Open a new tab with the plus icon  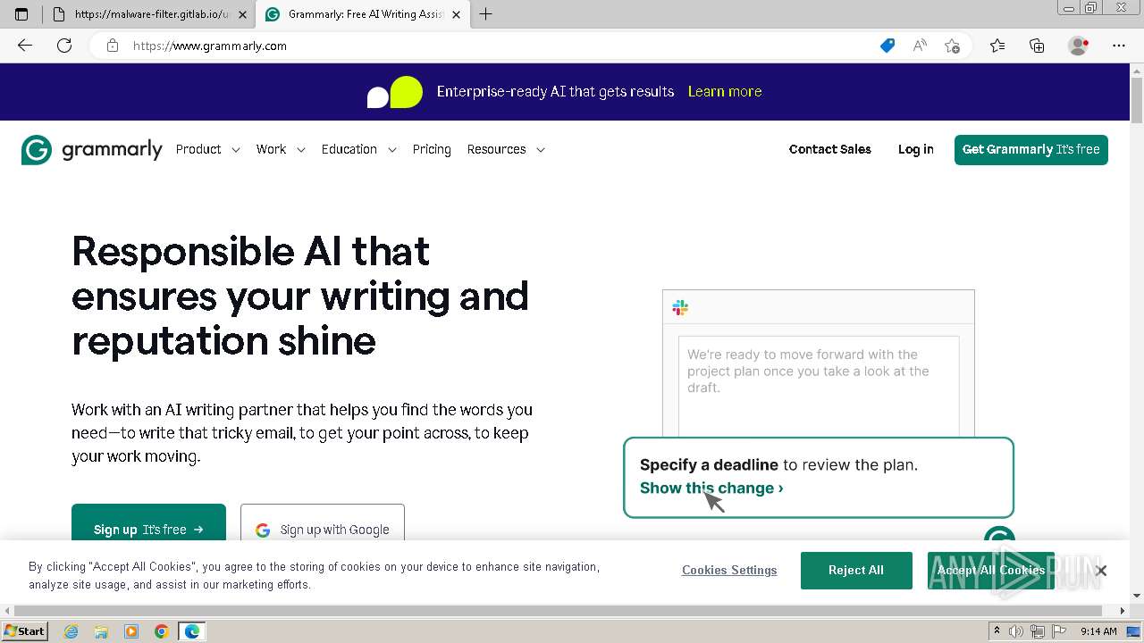tap(485, 14)
